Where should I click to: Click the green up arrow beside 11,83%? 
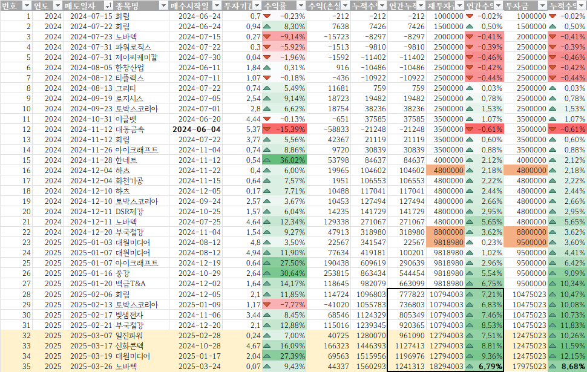tap(552, 325)
